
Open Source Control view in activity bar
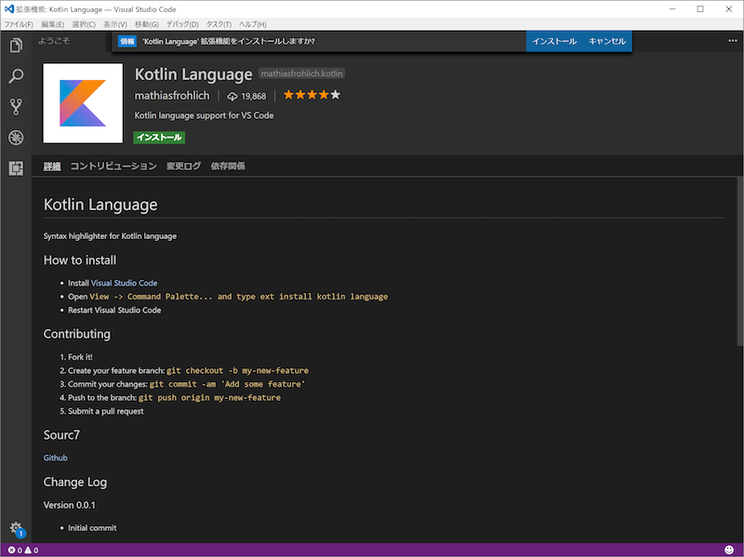tap(16, 107)
